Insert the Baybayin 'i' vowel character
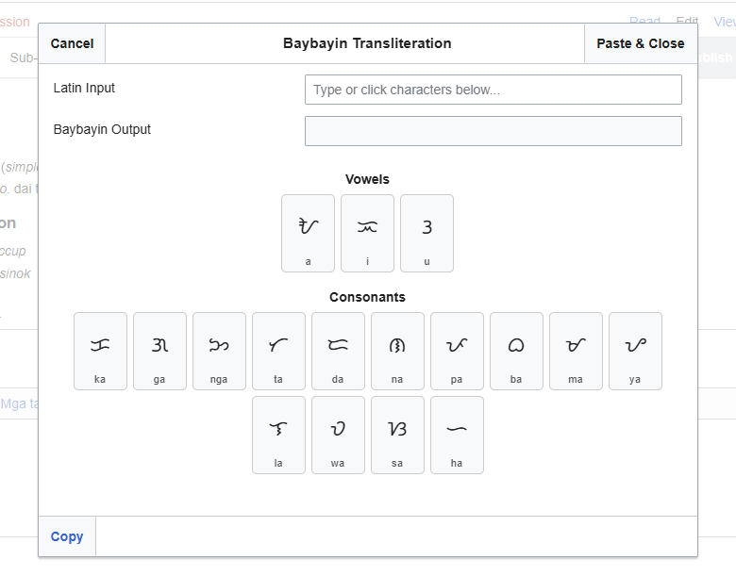This screenshot has width=736, height=576. [x=367, y=233]
